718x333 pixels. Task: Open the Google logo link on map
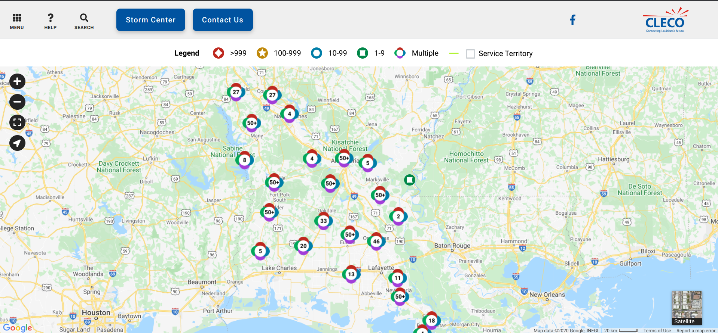point(17,328)
